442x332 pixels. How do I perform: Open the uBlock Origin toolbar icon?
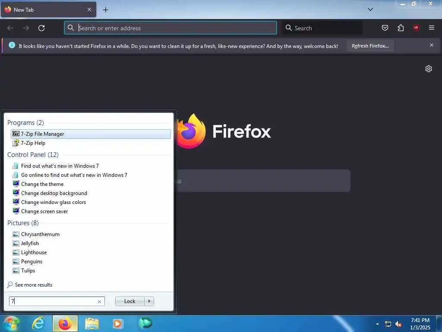click(x=416, y=28)
